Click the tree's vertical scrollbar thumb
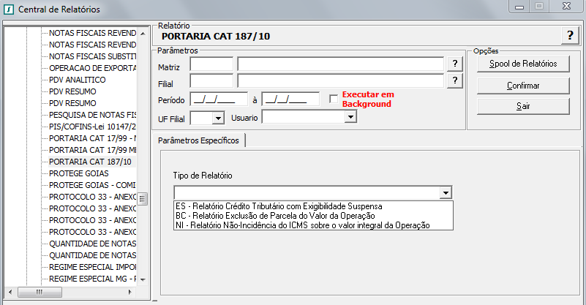Viewport: 586px width, 305px height. pos(143,199)
